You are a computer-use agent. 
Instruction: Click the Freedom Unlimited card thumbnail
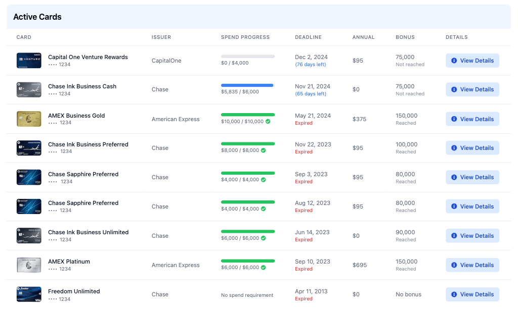[28, 294]
